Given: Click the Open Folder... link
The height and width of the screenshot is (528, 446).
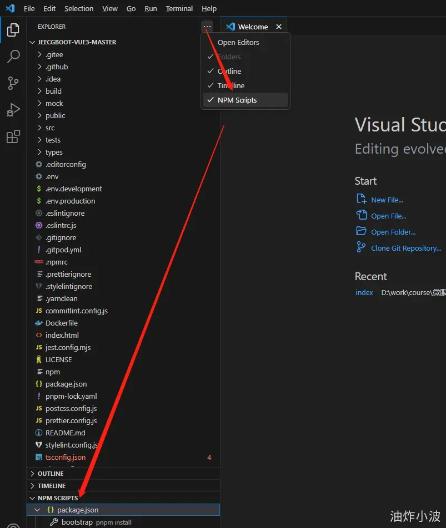Looking at the screenshot, I should point(393,232).
